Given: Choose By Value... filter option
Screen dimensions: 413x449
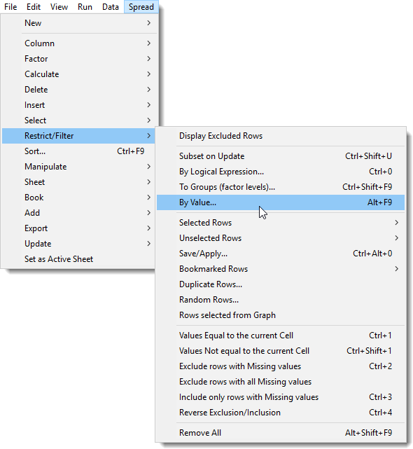Looking at the screenshot, I should coord(281,202).
